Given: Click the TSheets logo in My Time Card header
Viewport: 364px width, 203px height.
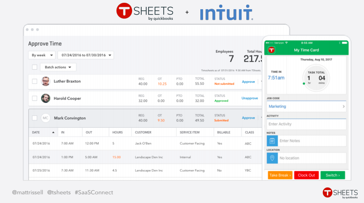Looking at the screenshot, I should (x=271, y=50).
